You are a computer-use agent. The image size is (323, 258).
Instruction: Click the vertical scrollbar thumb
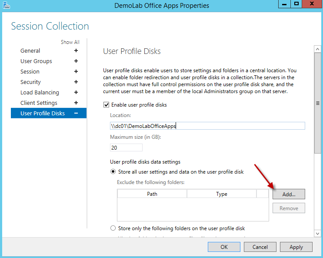[317, 104]
